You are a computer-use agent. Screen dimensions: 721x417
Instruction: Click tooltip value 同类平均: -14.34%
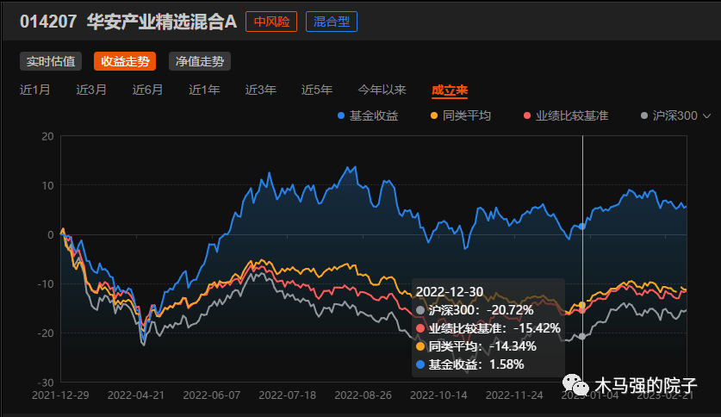pos(475,346)
